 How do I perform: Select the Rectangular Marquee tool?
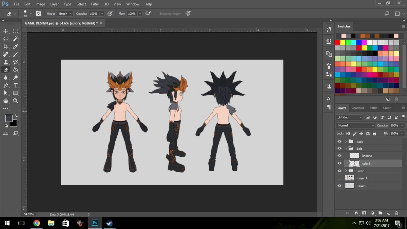[x=15, y=31]
